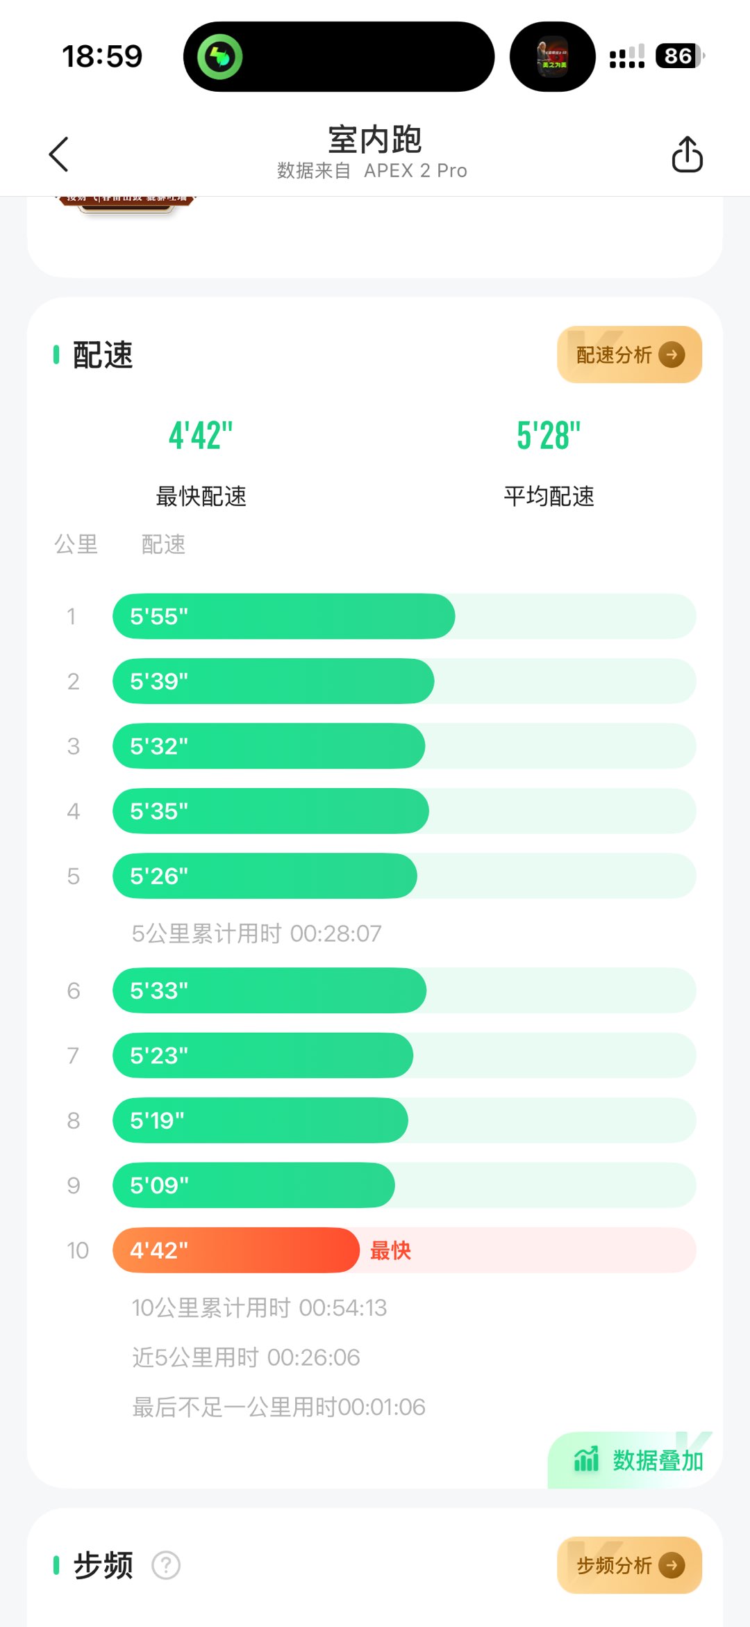Tap average pace value 5'28"
Viewport: 750px width, 1627px height.
click(x=549, y=436)
